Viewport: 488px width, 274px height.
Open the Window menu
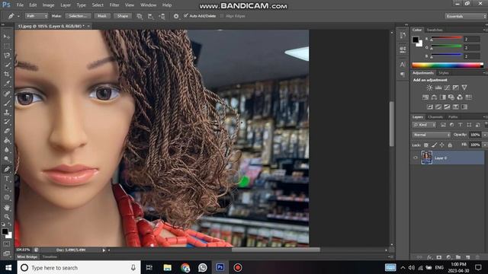[148, 5]
